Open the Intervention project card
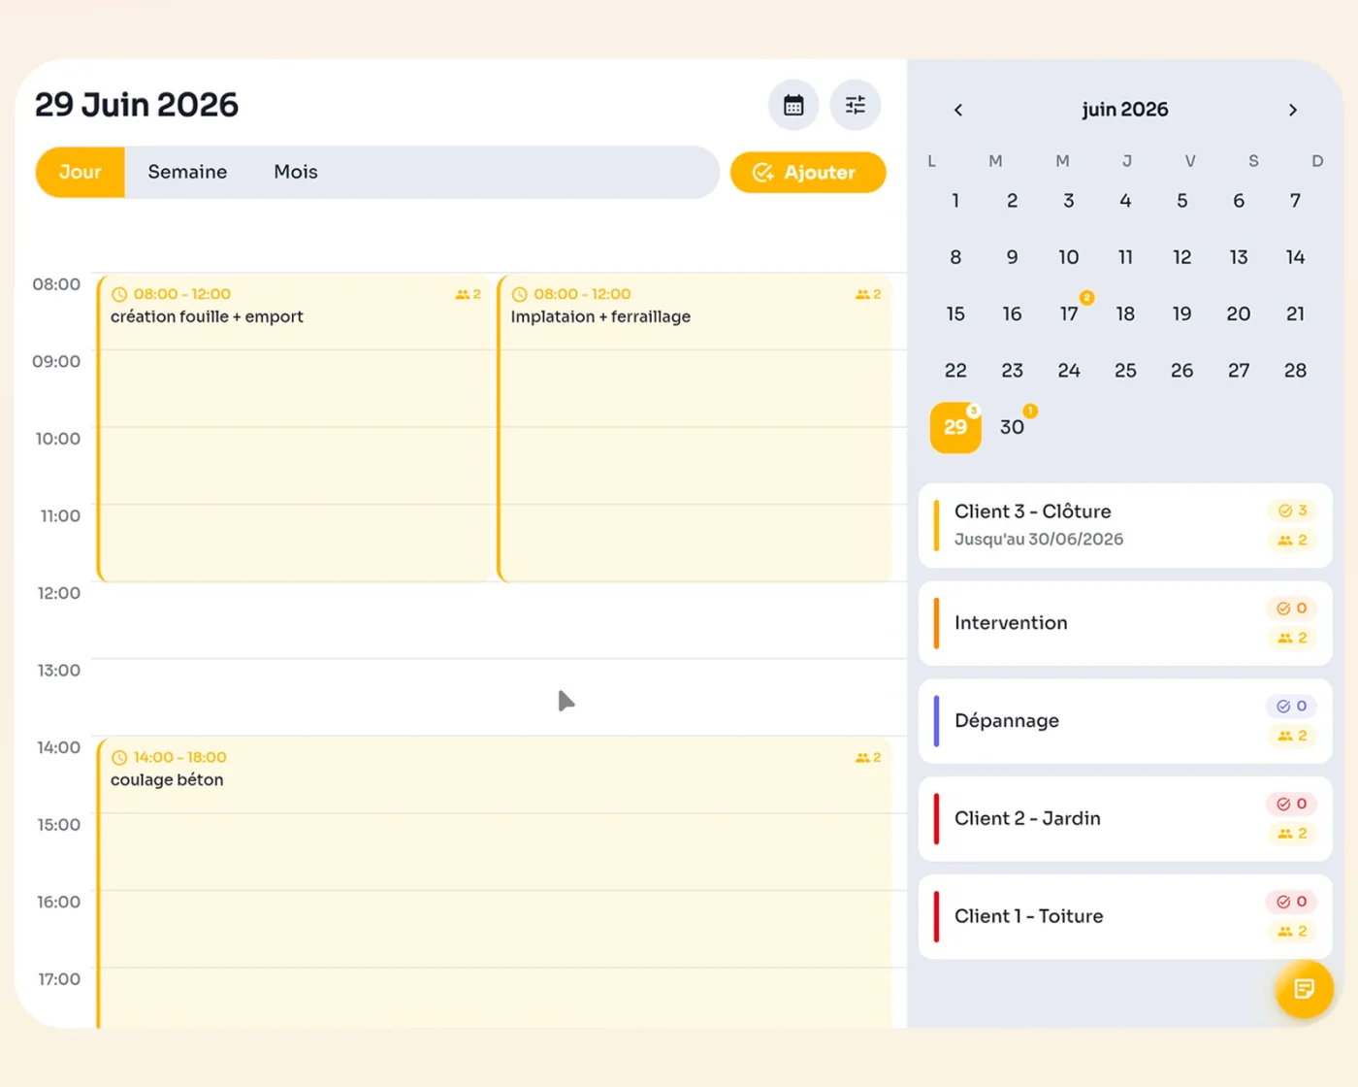 click(1125, 623)
